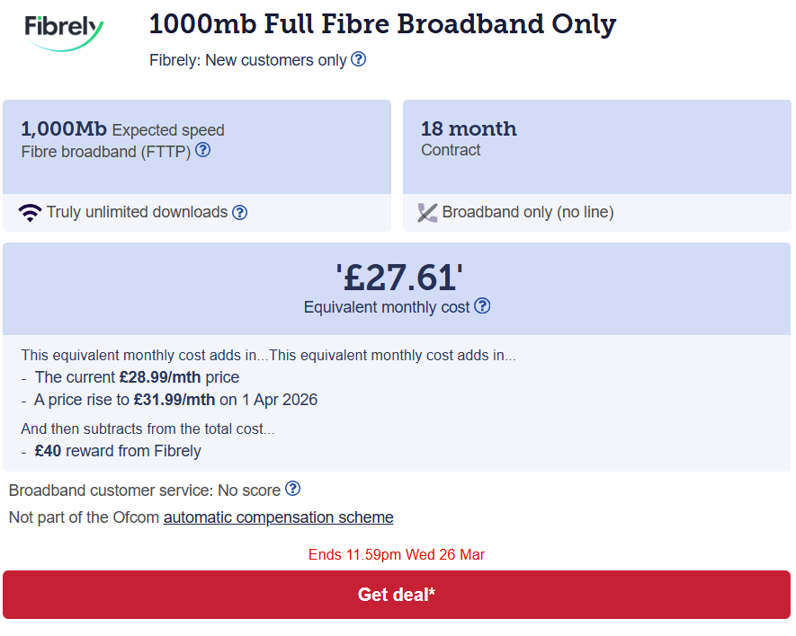Click Fibrely: New customers only text
This screenshot has height=636, width=796.
[247, 60]
